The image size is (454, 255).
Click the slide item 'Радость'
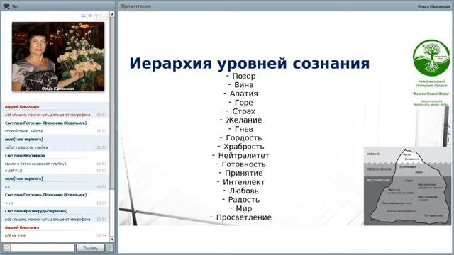[x=244, y=200]
